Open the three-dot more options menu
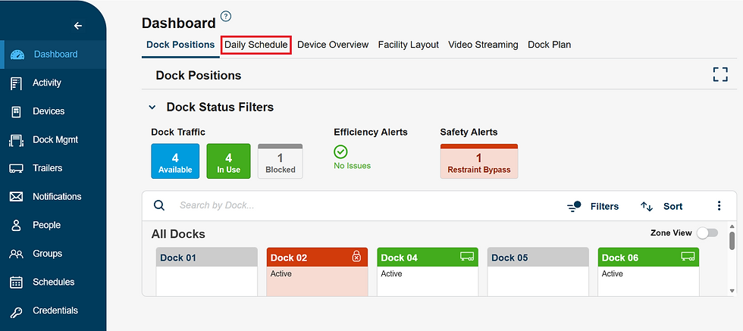The image size is (743, 331). [719, 206]
